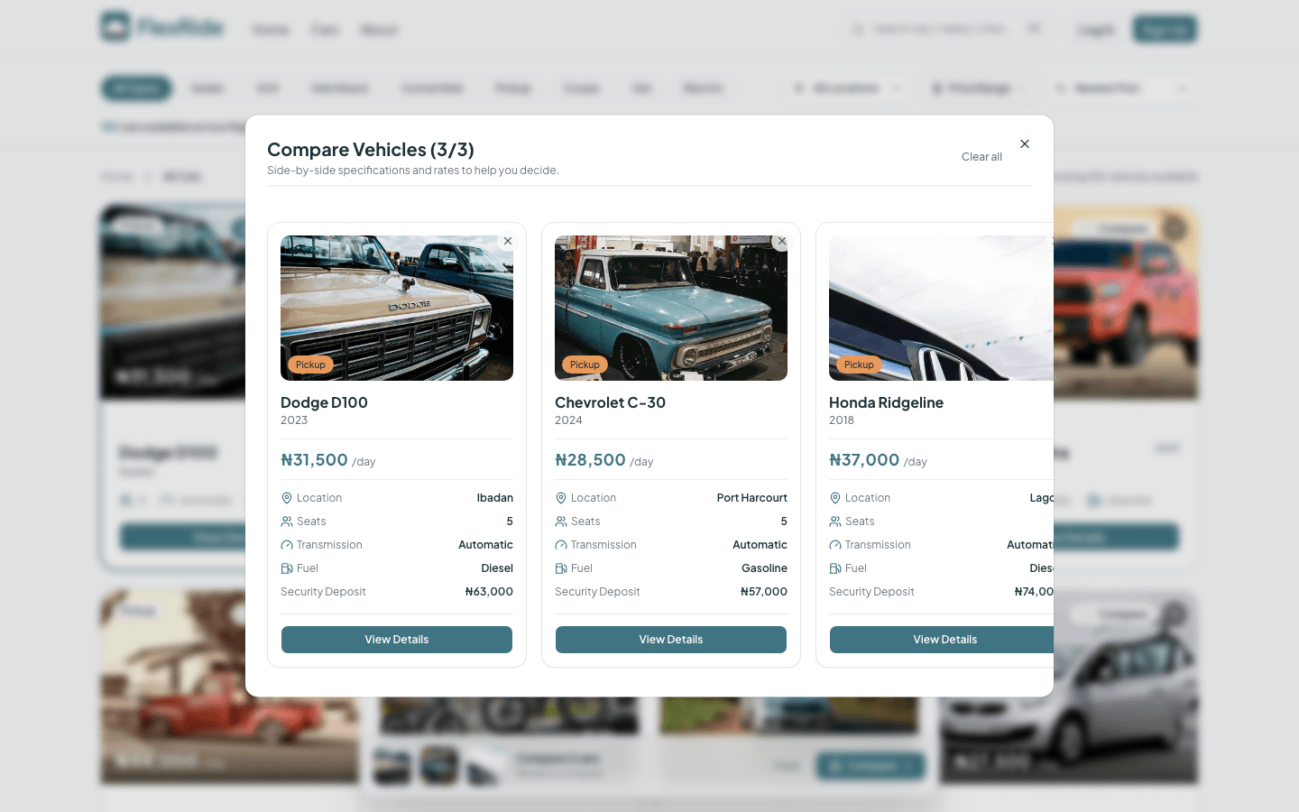Viewport: 1299px width, 812px height.
Task: Remove Dodge D100 from comparison
Action: [x=508, y=241]
